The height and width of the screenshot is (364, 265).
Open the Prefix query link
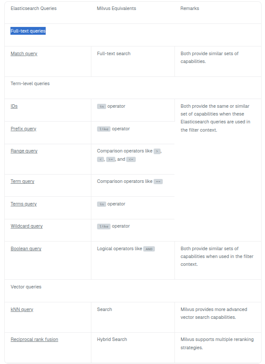[23, 129]
